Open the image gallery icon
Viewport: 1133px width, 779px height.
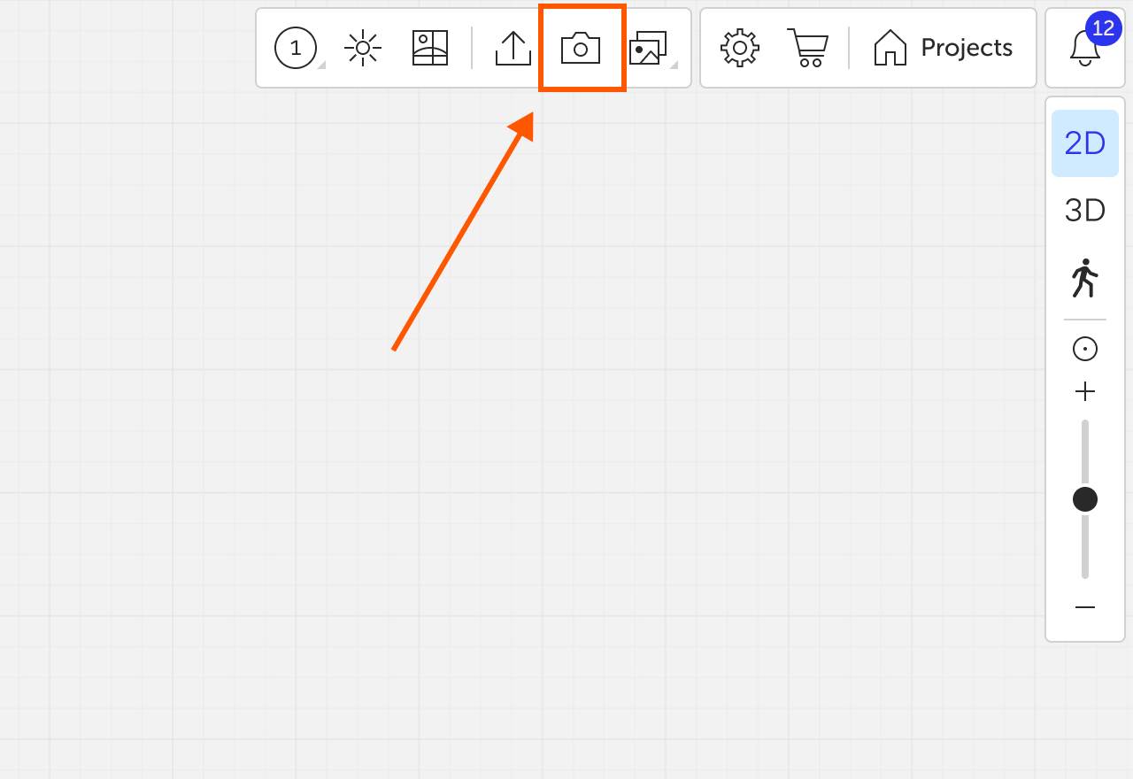(x=648, y=48)
